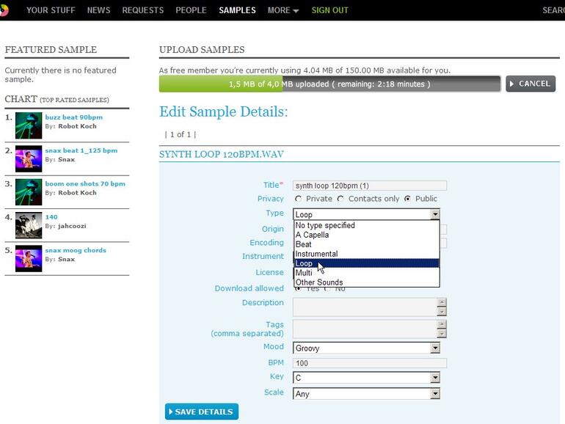Navigate to the PEOPLE page

tap(191, 10)
